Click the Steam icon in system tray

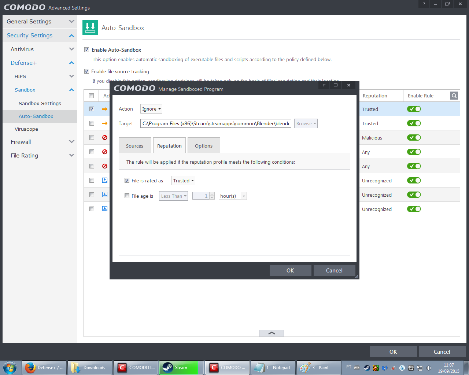[x=367, y=368]
